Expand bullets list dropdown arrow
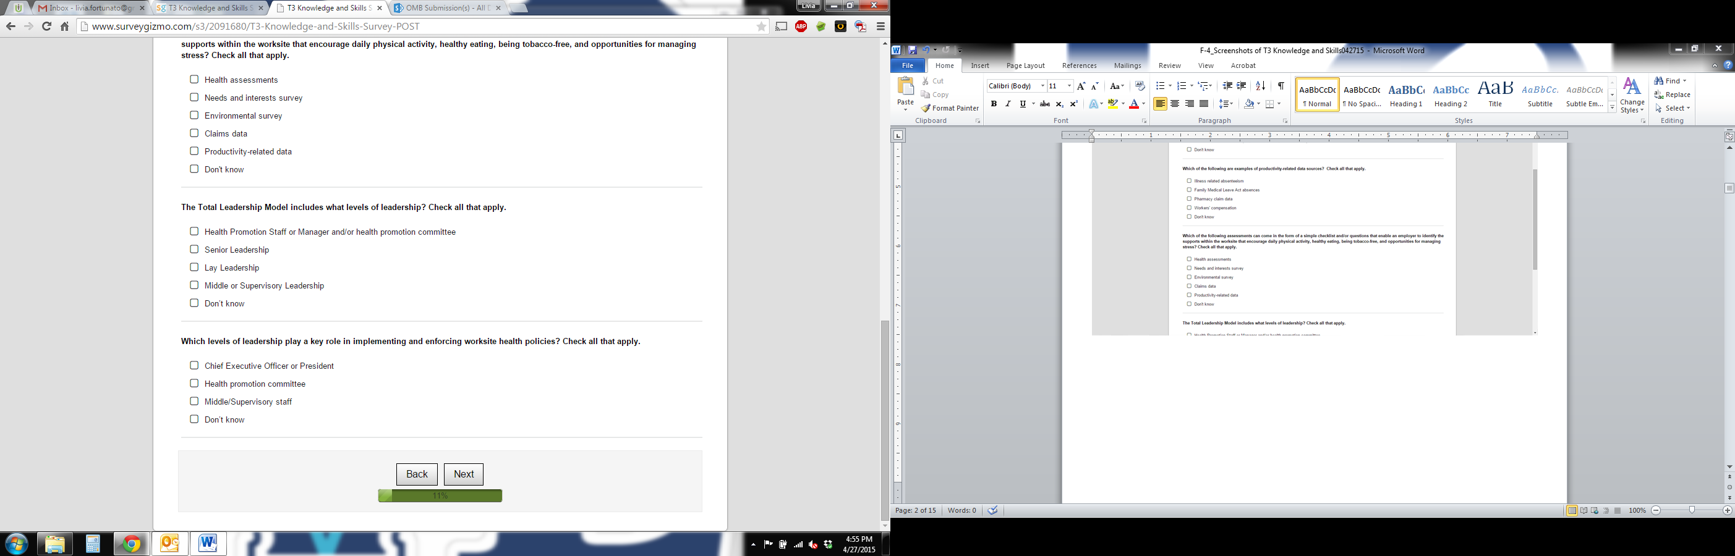The image size is (1735, 556). point(1170,86)
